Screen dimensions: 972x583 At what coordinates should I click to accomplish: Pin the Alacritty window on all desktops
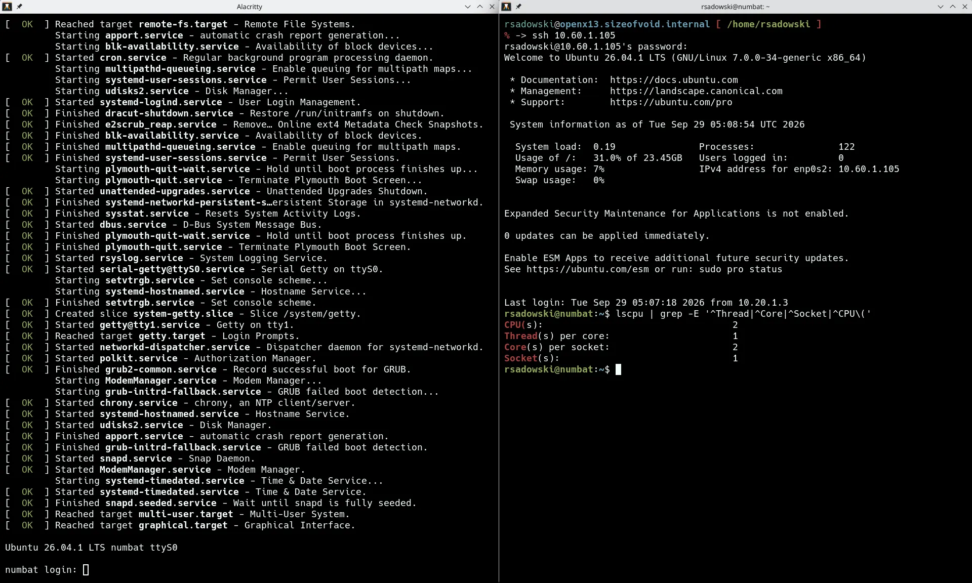pos(19,7)
